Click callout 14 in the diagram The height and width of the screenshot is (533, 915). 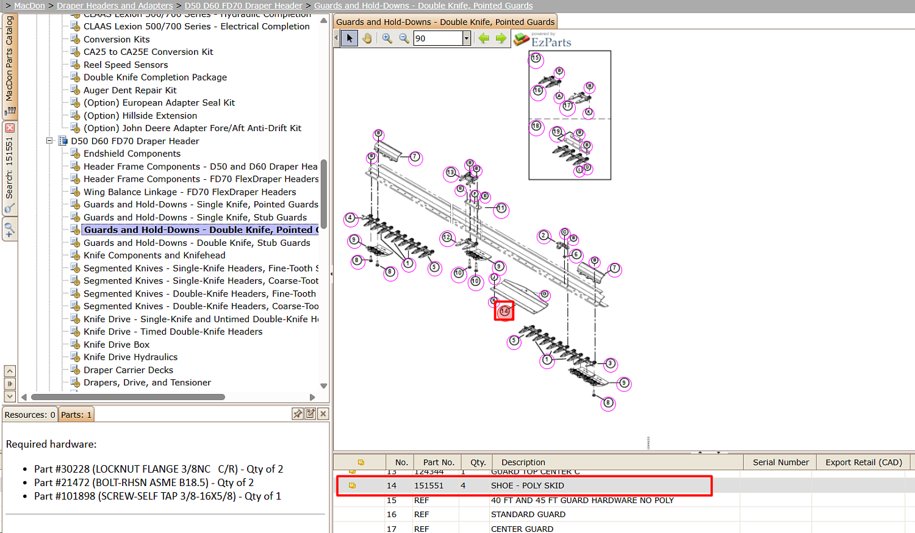click(x=504, y=311)
